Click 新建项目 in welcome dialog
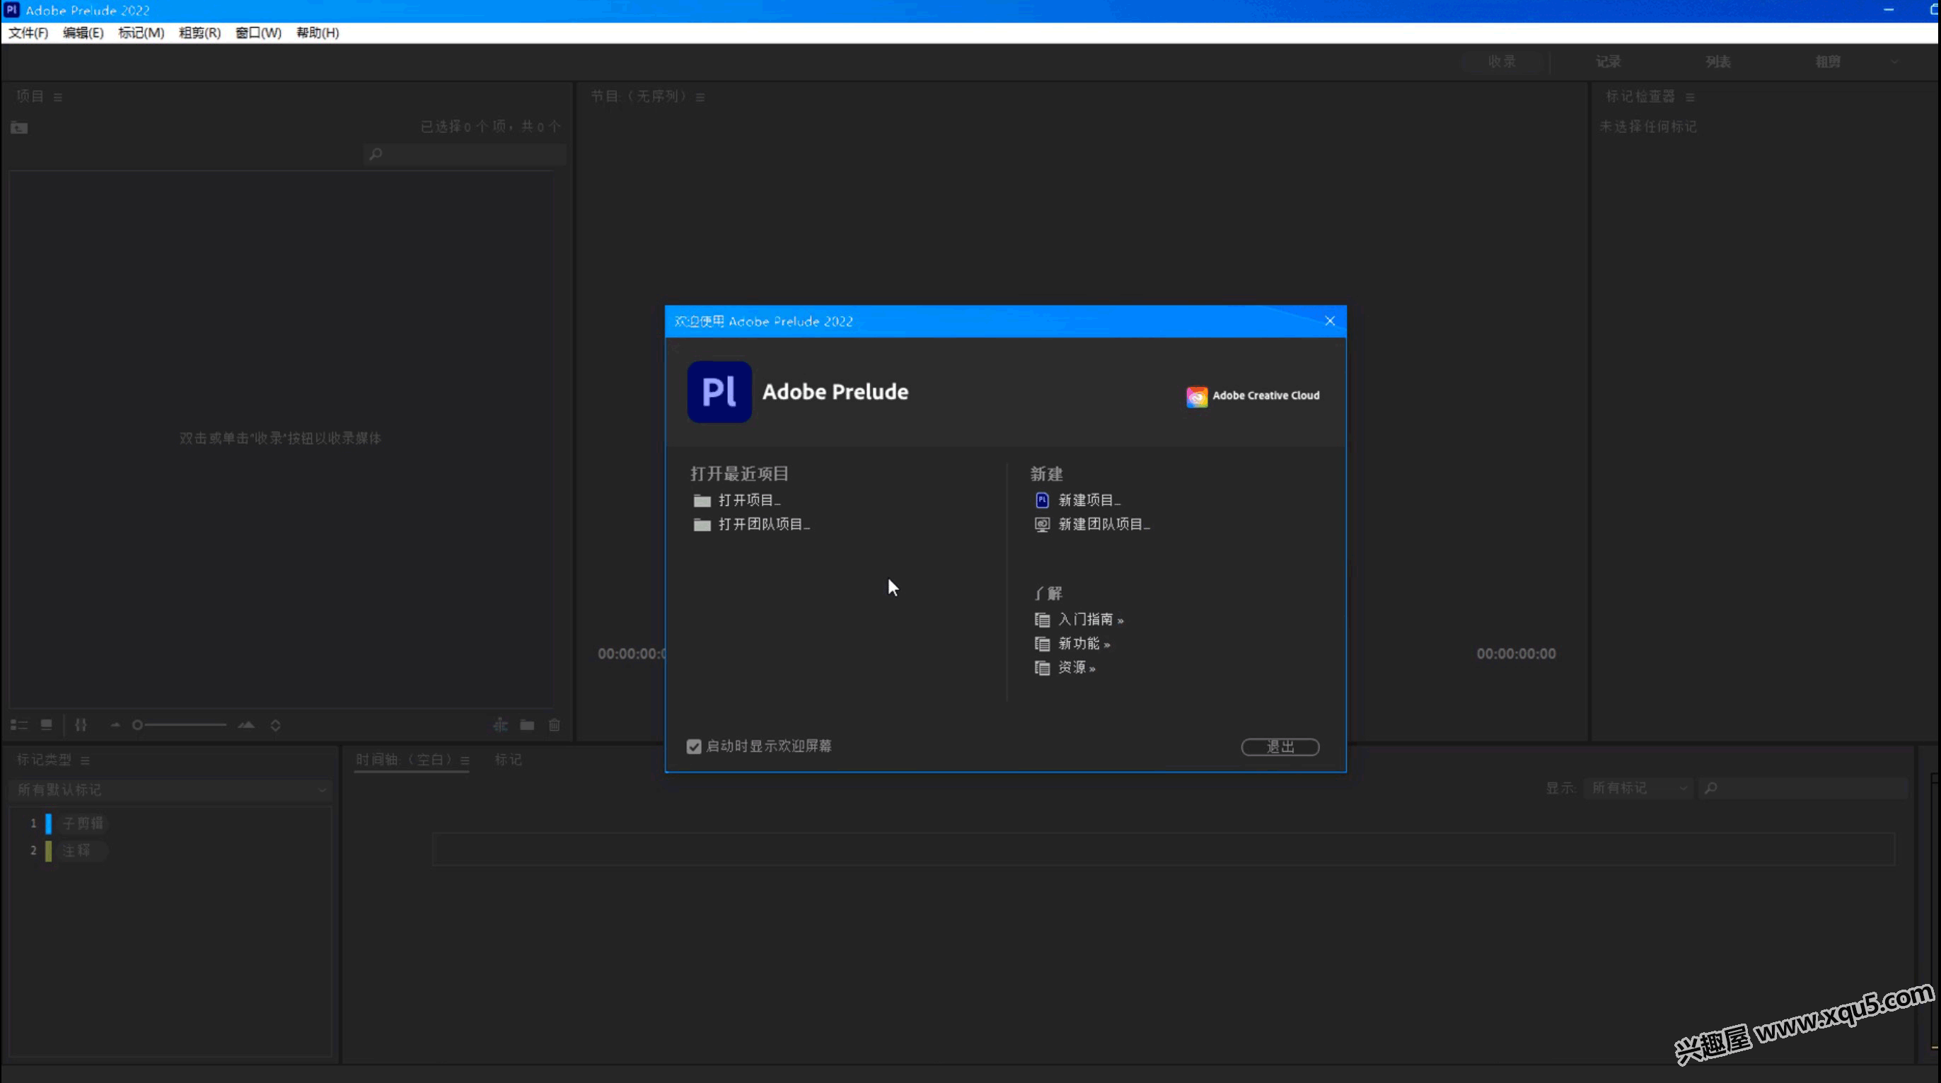 [x=1089, y=500]
